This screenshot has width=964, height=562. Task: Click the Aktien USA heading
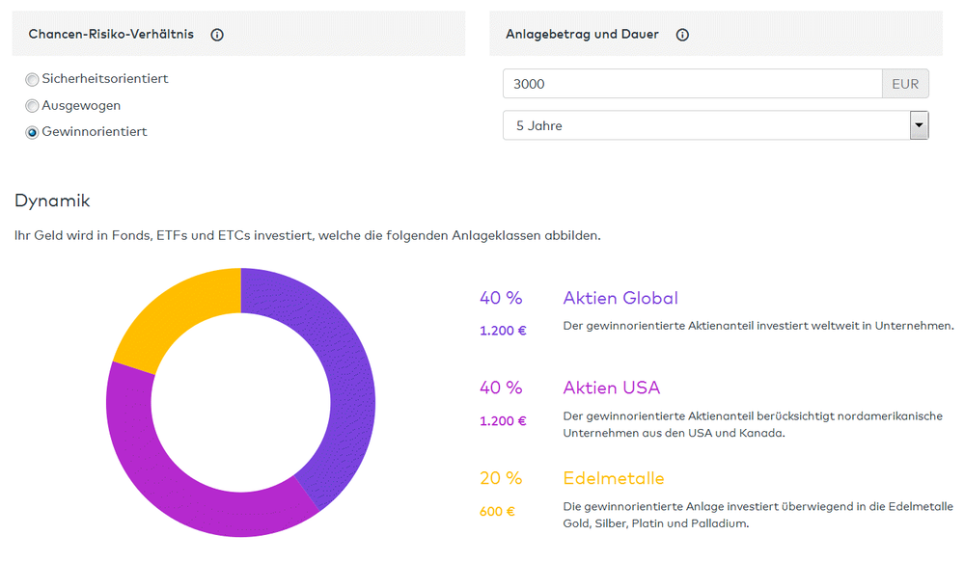point(612,388)
